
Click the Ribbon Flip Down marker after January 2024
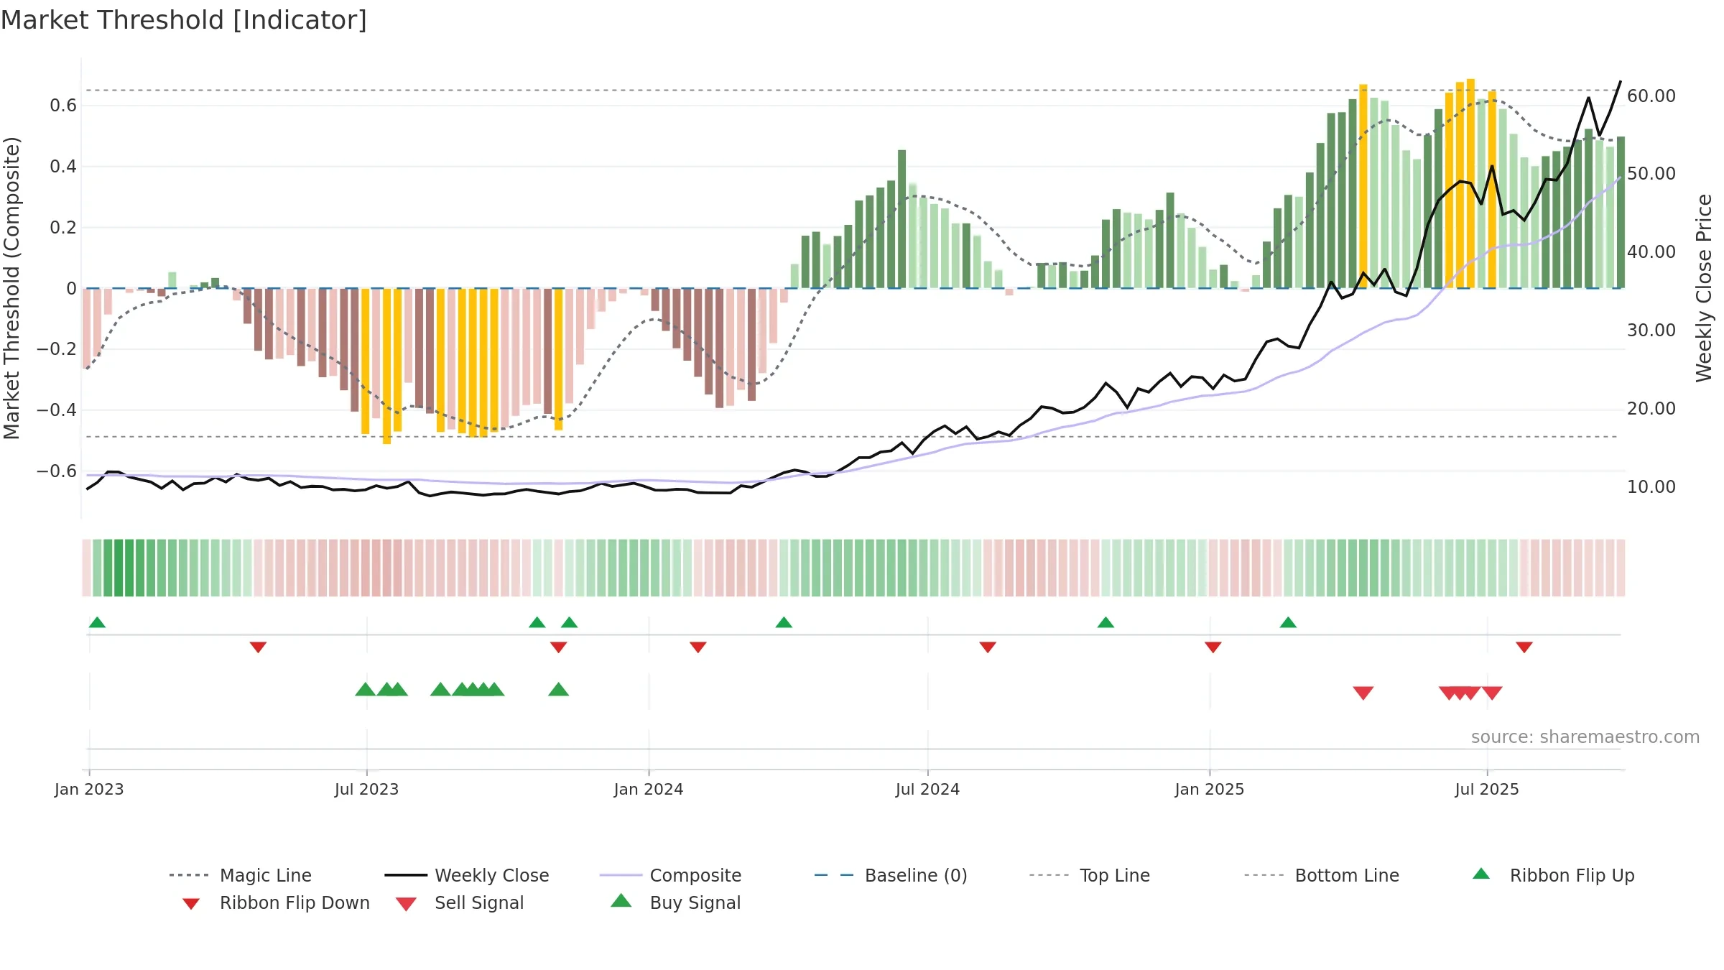pyautogui.click(x=698, y=647)
